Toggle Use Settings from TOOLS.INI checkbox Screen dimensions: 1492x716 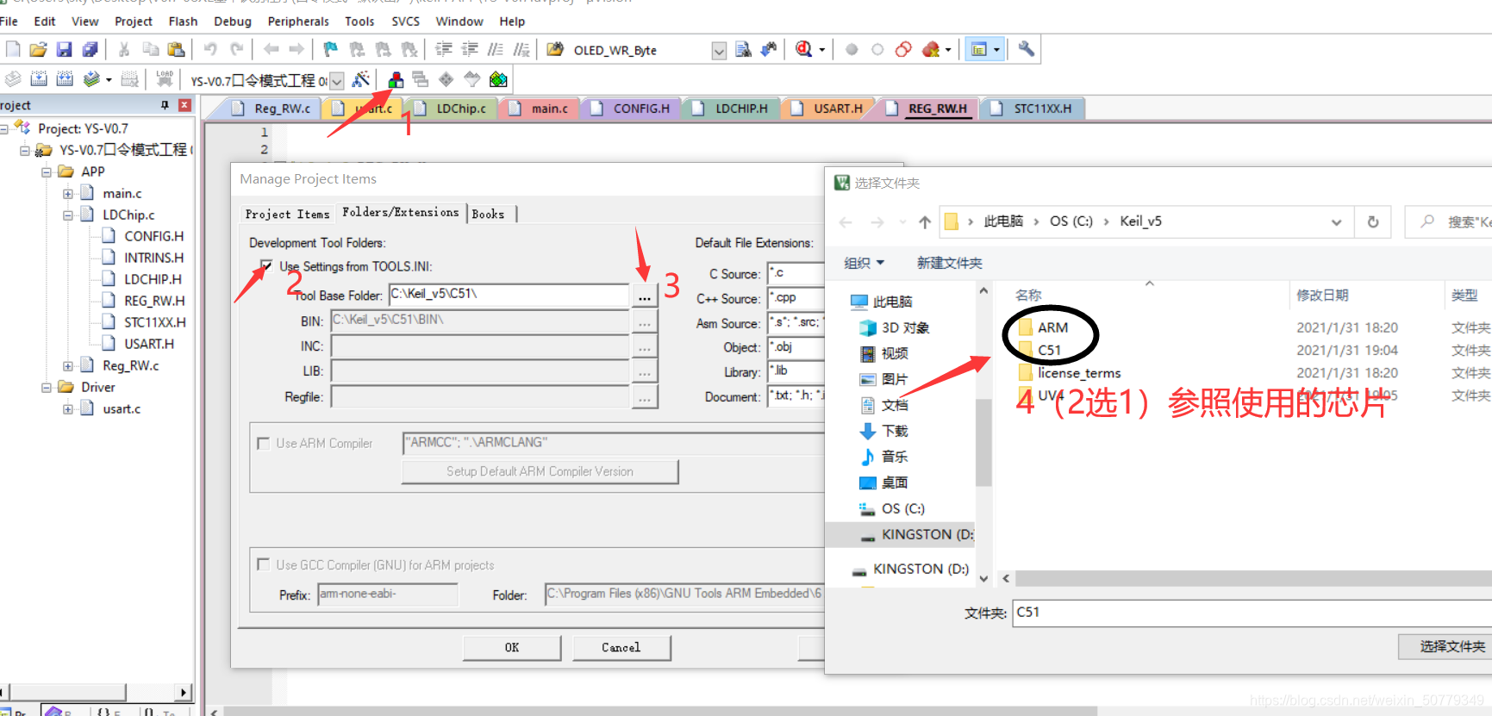coord(266,265)
